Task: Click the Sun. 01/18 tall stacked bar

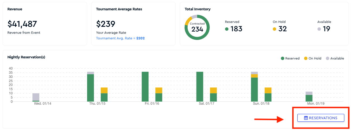Action: point(254,87)
